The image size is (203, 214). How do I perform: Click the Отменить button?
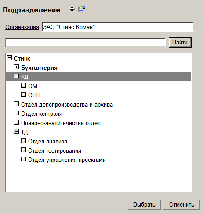tap(181, 205)
